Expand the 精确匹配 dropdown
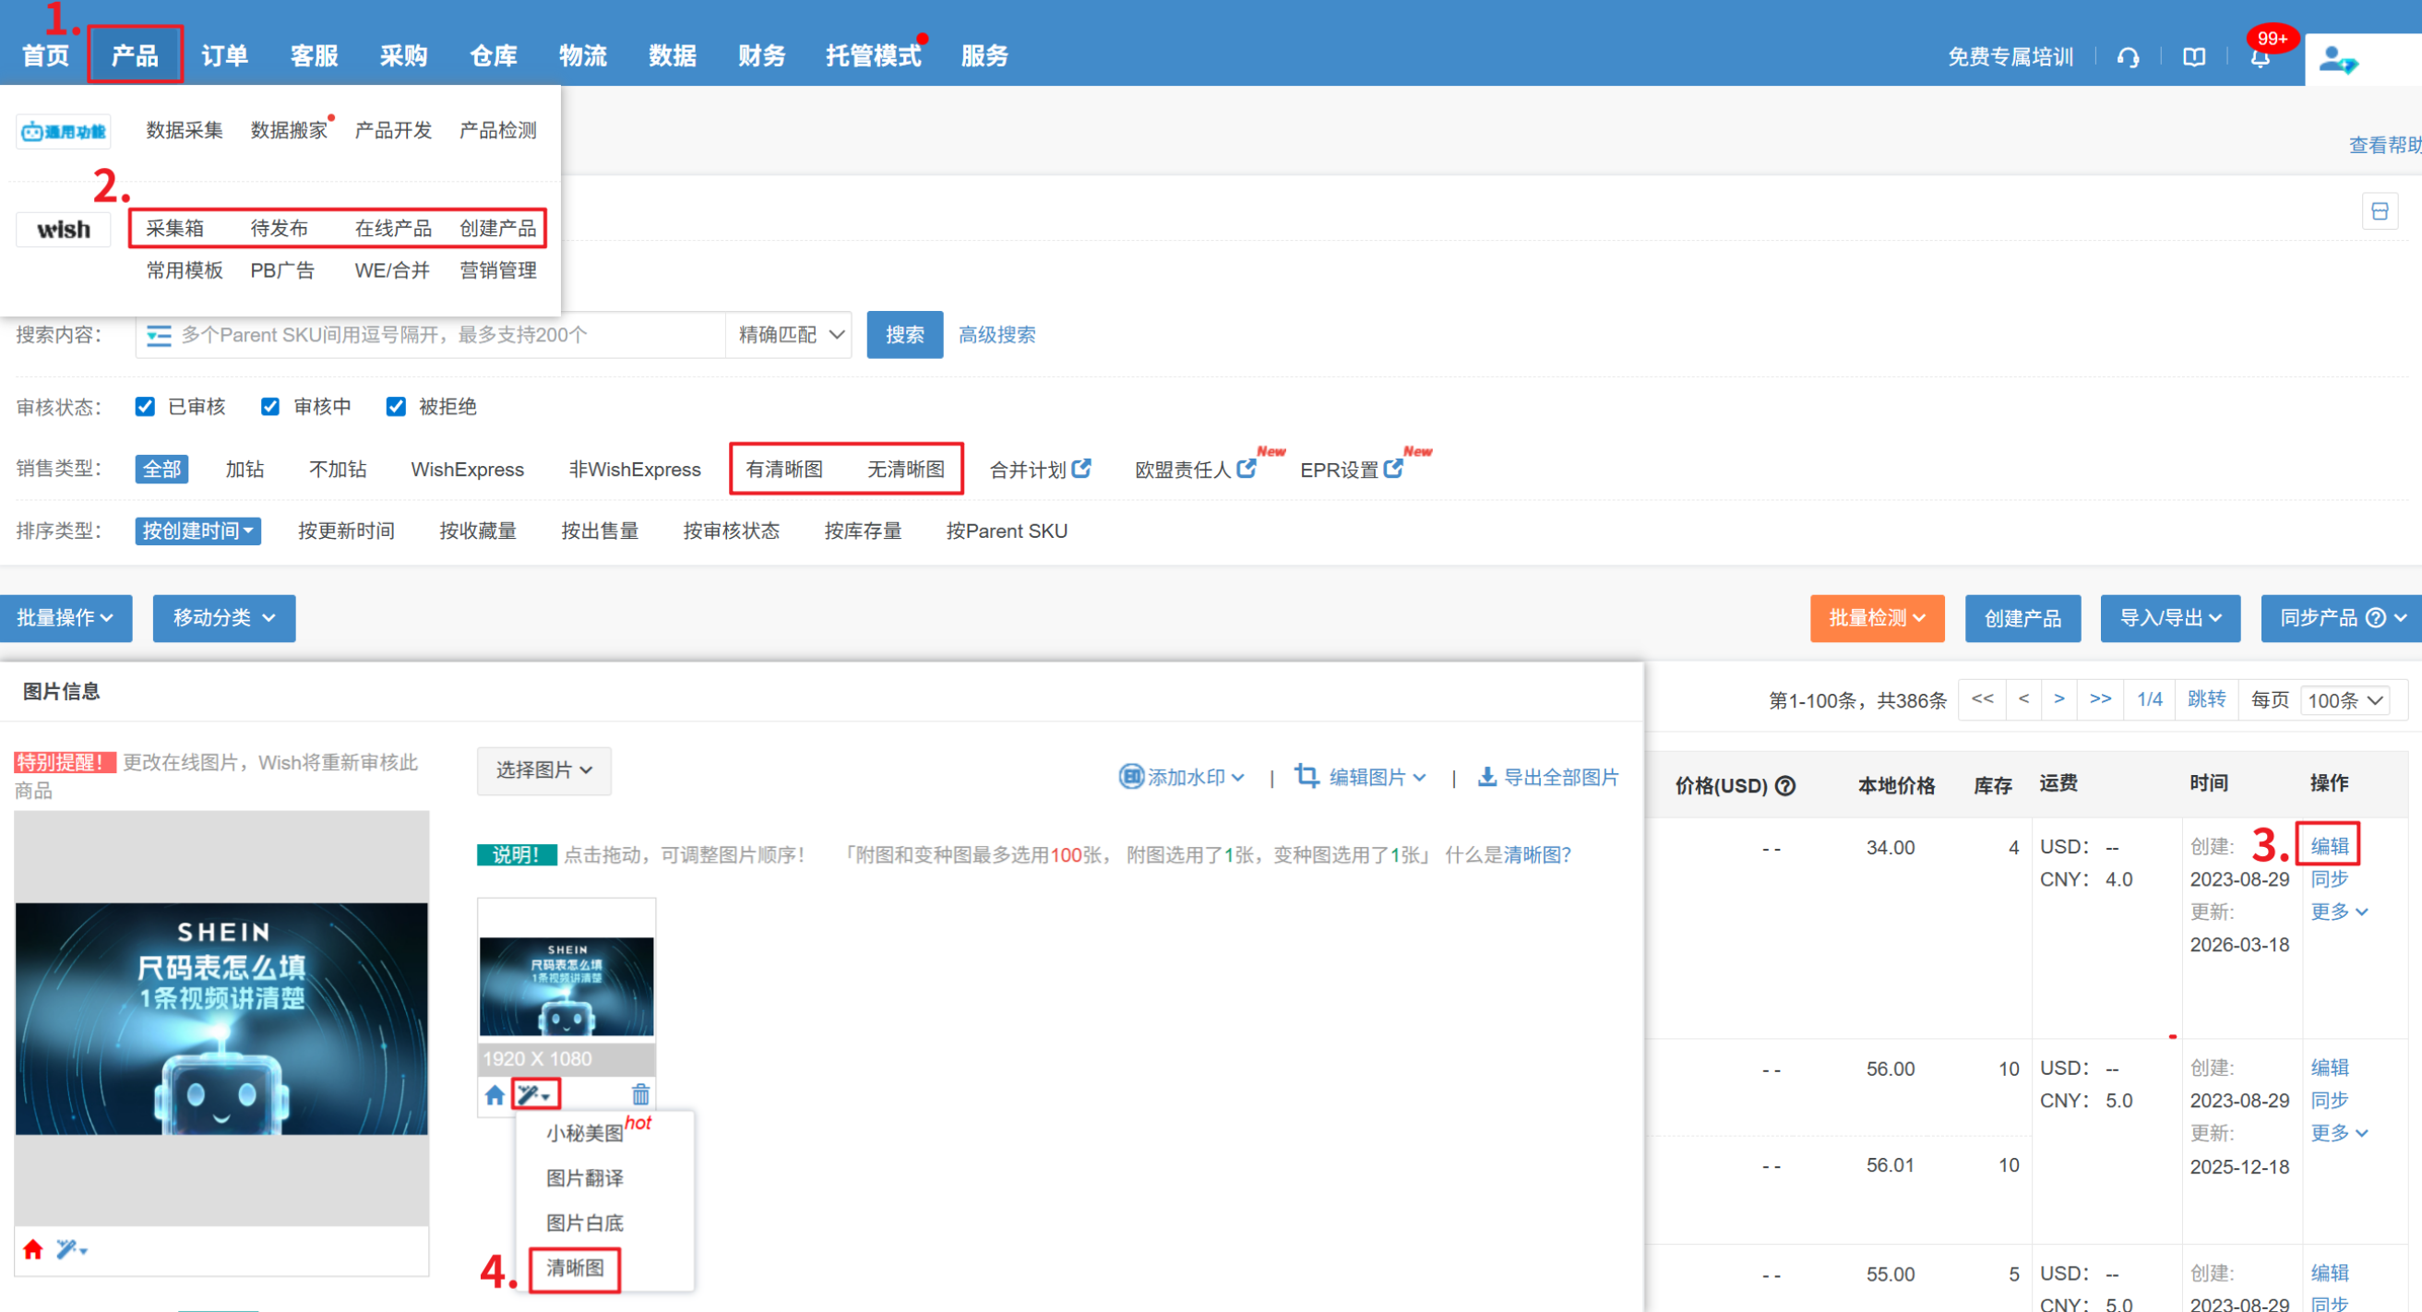Screen dimensions: 2422x1312 pos(790,335)
